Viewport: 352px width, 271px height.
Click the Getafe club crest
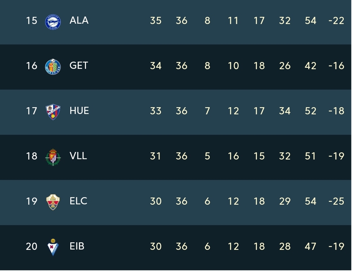(x=53, y=67)
